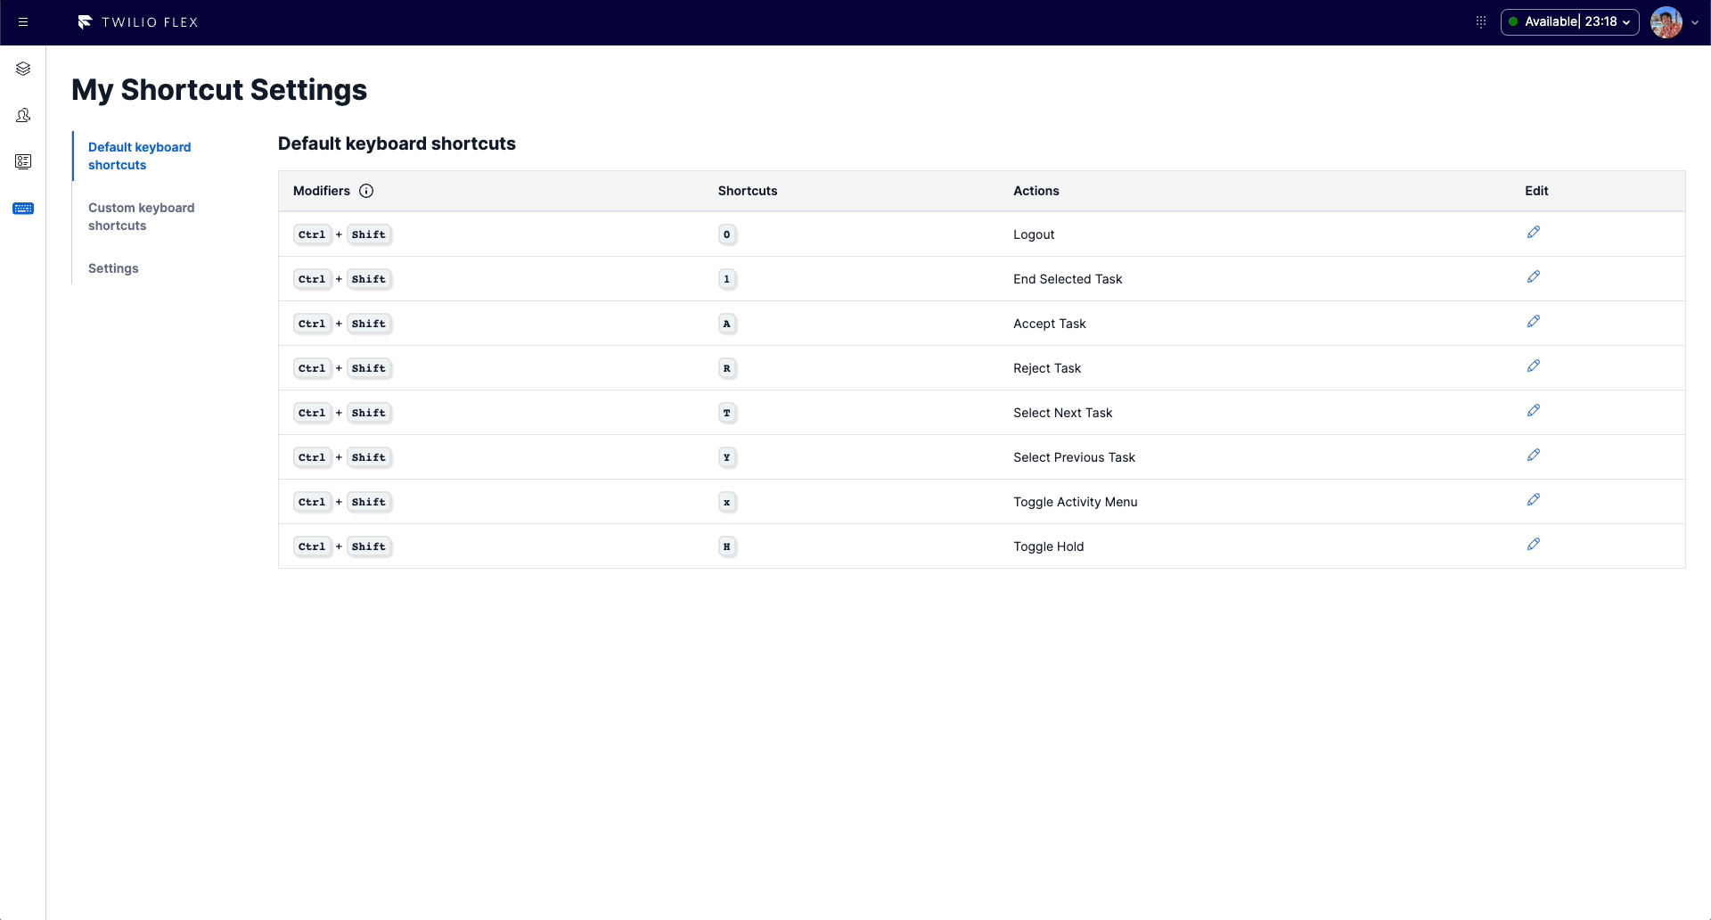Click the Edit column header

[x=1536, y=191]
